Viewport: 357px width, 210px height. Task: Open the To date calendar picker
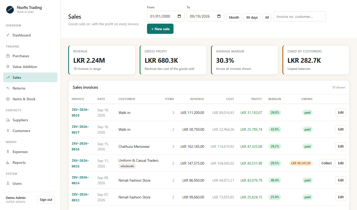tap(219, 16)
